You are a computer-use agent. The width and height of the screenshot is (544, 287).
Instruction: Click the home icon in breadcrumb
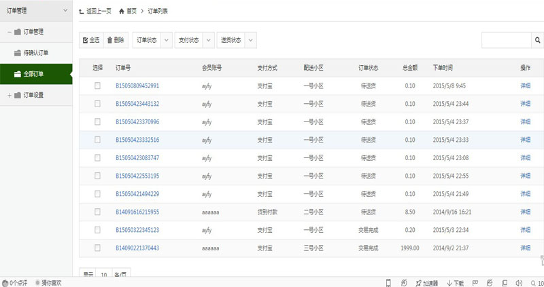tap(122, 12)
